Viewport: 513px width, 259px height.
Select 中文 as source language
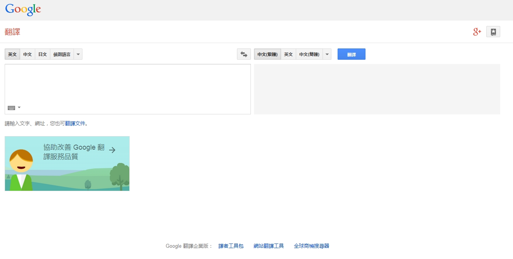click(x=27, y=54)
